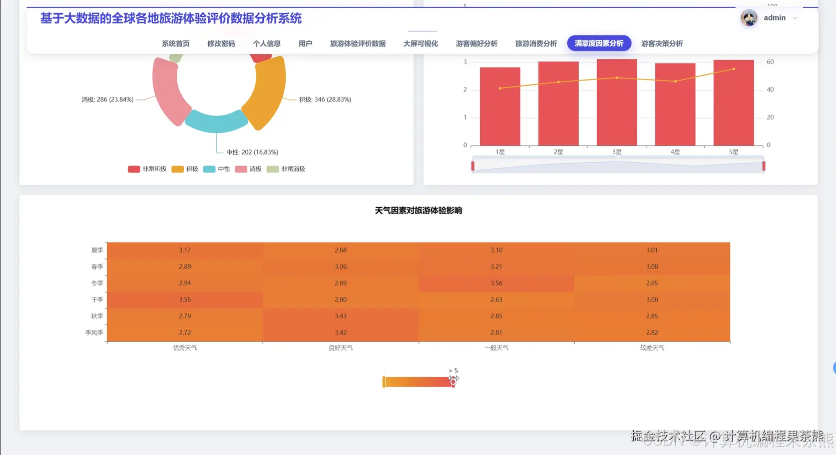Navigate to 系统首页 menu item
The image size is (836, 455).
click(x=175, y=43)
